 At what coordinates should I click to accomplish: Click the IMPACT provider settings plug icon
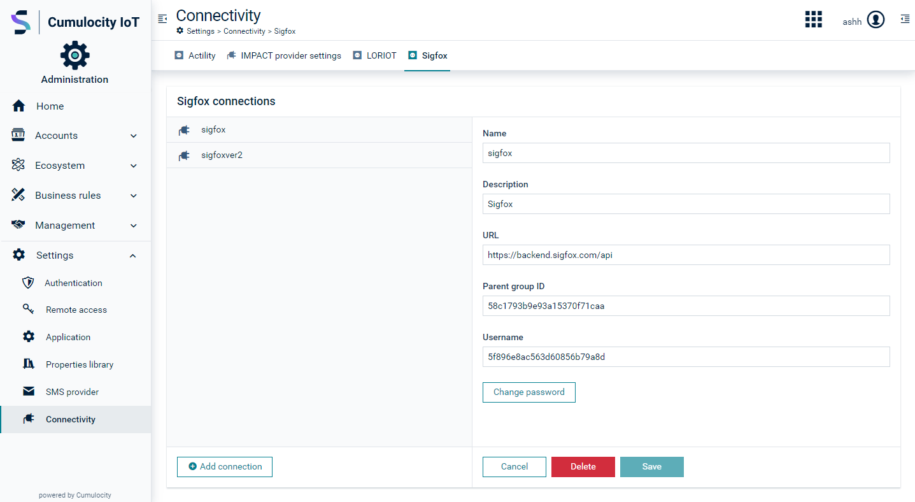coord(231,55)
